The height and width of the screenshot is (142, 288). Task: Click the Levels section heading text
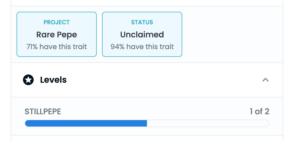tap(53, 80)
